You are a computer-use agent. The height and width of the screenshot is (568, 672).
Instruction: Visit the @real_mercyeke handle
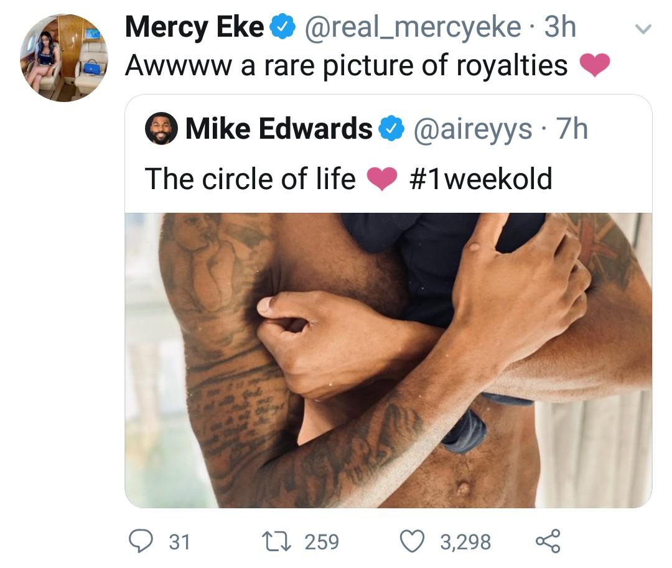point(413,27)
